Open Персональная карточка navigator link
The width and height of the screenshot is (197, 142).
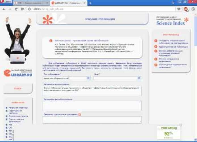click(15, 112)
